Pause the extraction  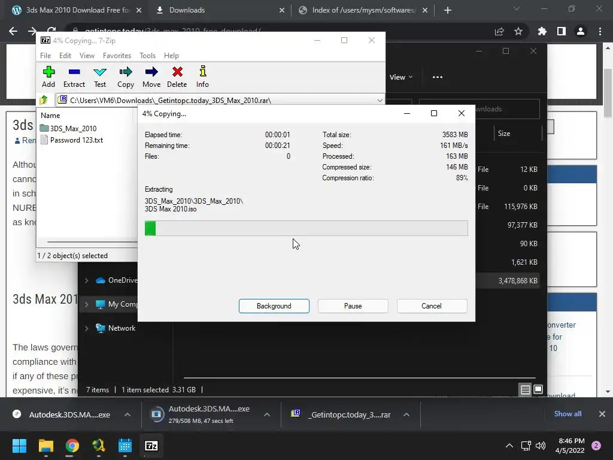click(353, 306)
